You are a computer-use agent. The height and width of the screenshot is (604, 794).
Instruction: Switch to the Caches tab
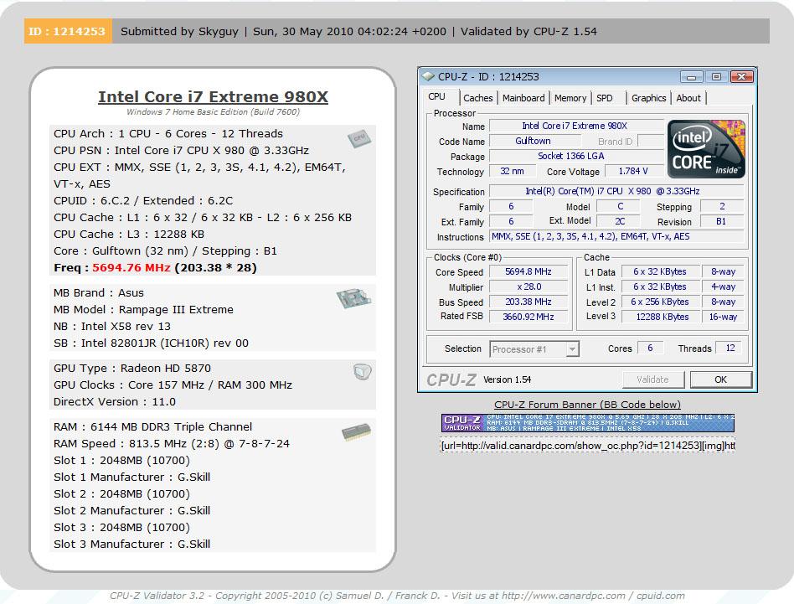477,98
